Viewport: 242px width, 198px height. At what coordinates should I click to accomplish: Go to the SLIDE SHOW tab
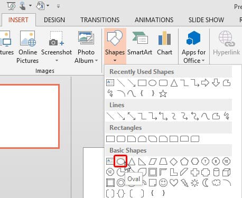tap(206, 20)
